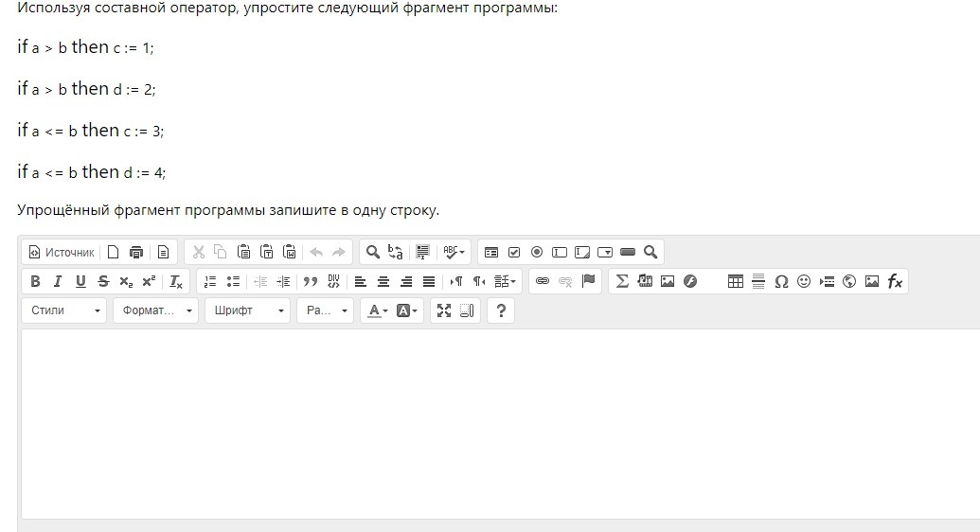Toggle Underline formatting
This screenshot has height=532, width=980.
point(80,281)
